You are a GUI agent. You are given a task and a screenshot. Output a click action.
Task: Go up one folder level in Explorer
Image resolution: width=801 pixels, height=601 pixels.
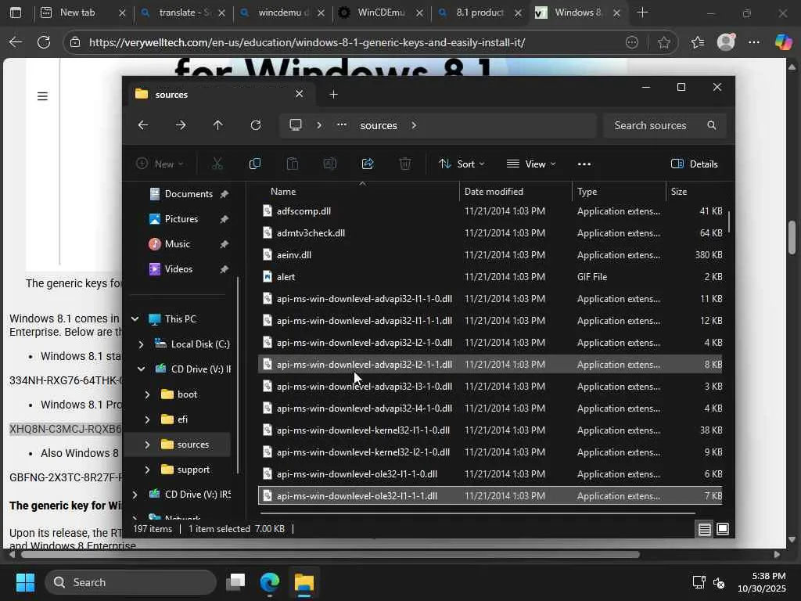coord(218,125)
